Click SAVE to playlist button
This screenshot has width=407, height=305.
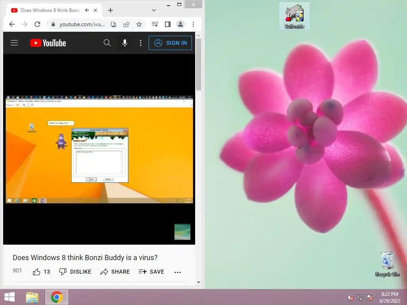click(151, 272)
